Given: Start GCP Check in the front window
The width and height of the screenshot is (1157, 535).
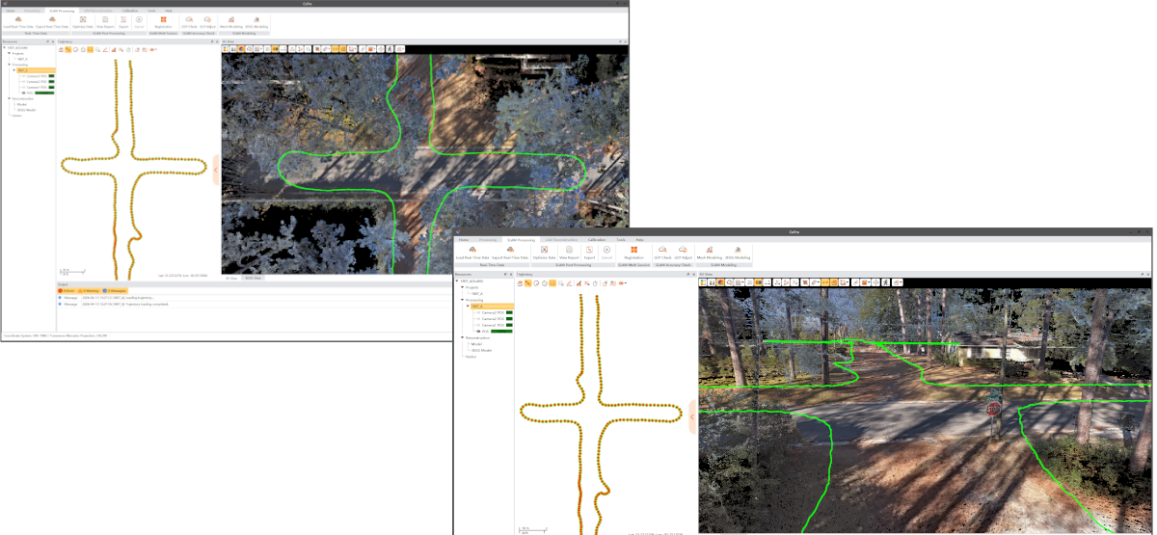Looking at the screenshot, I should pos(662,253).
